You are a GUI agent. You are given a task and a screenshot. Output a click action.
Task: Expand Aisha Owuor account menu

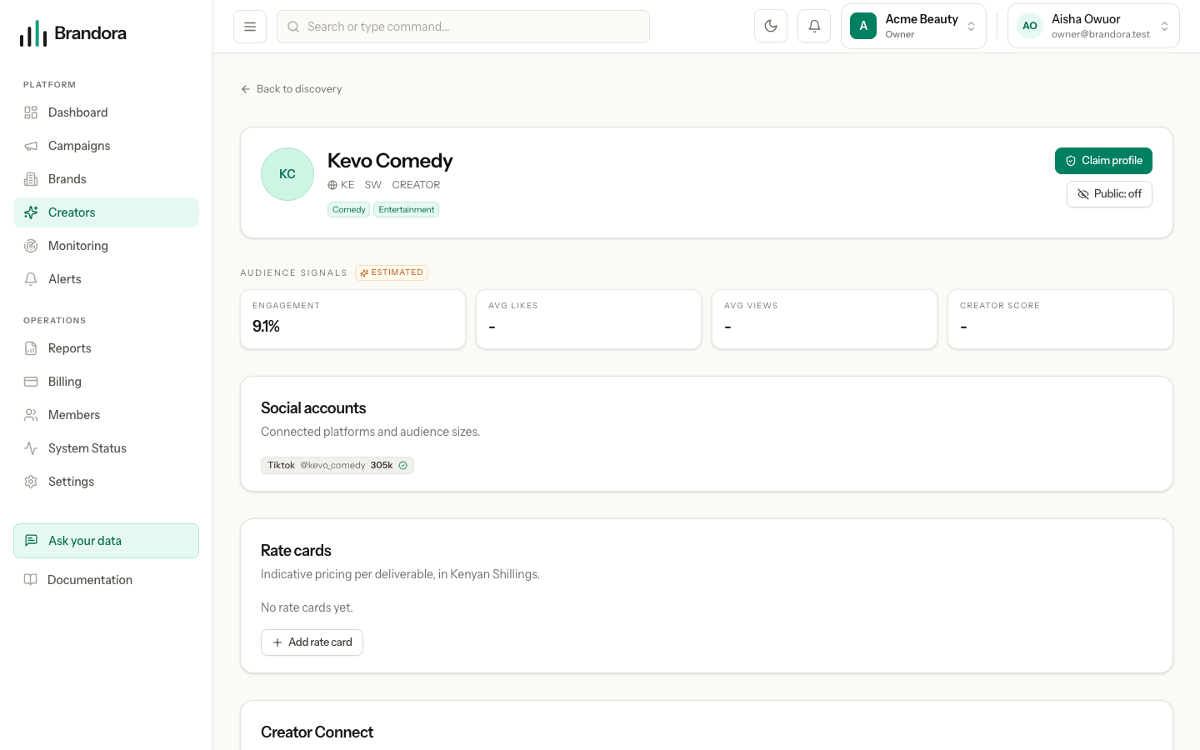pyautogui.click(x=1093, y=26)
